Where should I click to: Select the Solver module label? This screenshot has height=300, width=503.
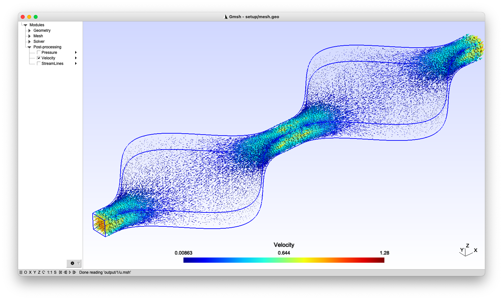coord(39,42)
